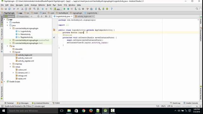203x114 pixels.
Task: Collapse the java folder node
Action: [7, 25]
